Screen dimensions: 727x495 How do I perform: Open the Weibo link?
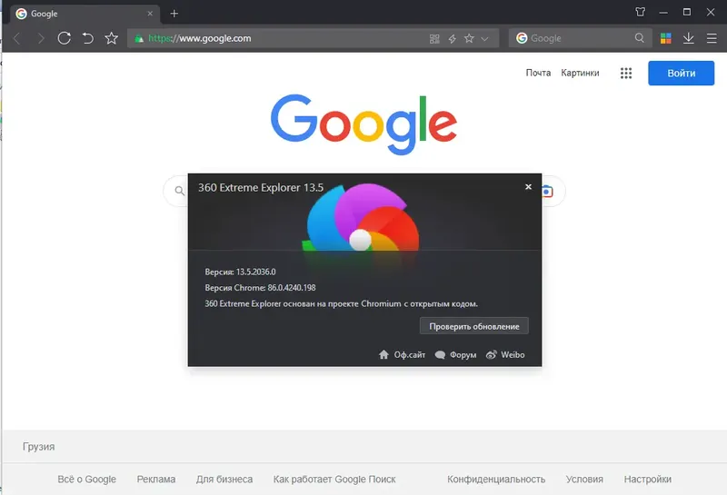pyautogui.click(x=505, y=355)
